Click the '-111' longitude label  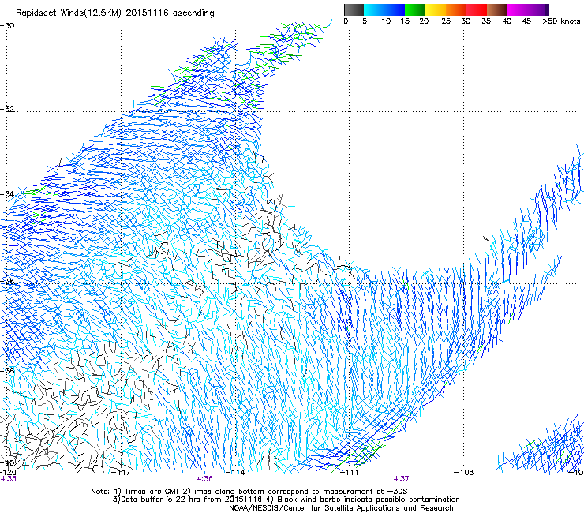pos(350,473)
